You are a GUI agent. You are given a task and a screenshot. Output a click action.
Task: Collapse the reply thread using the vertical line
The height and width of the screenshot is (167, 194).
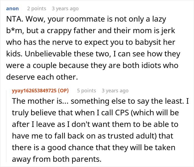click(x=6, y=126)
